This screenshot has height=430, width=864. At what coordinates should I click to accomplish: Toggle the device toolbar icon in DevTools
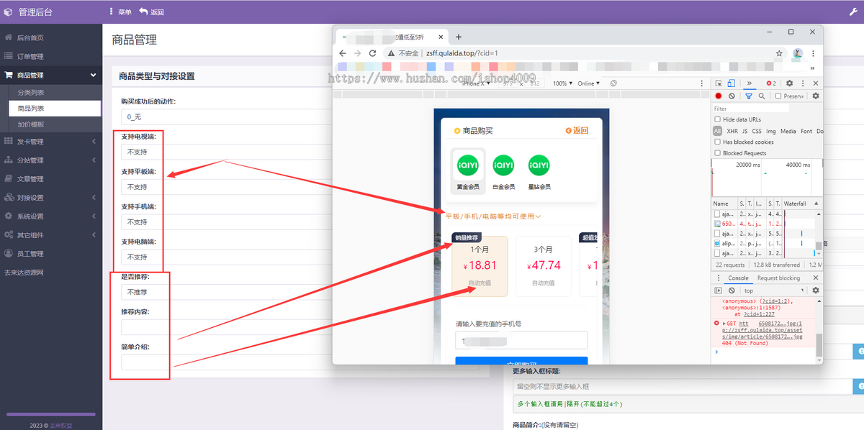click(x=731, y=83)
